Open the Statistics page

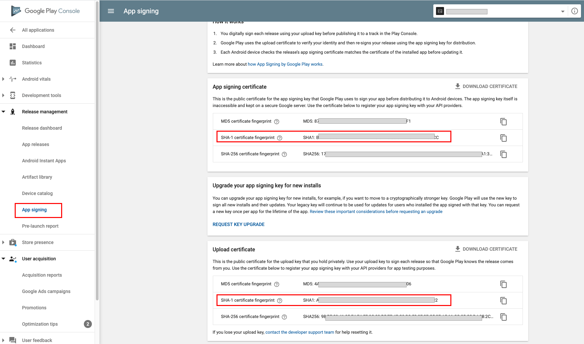[32, 63]
